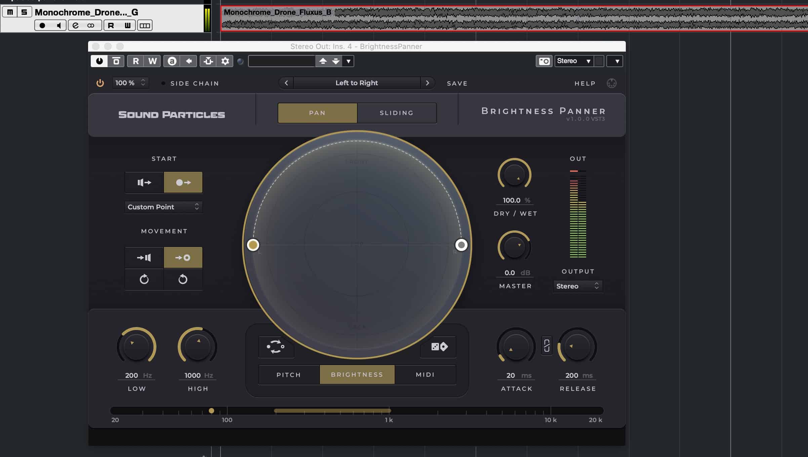Toggle the orange plugin bypass power icon
The width and height of the screenshot is (808, 457).
[x=100, y=83]
